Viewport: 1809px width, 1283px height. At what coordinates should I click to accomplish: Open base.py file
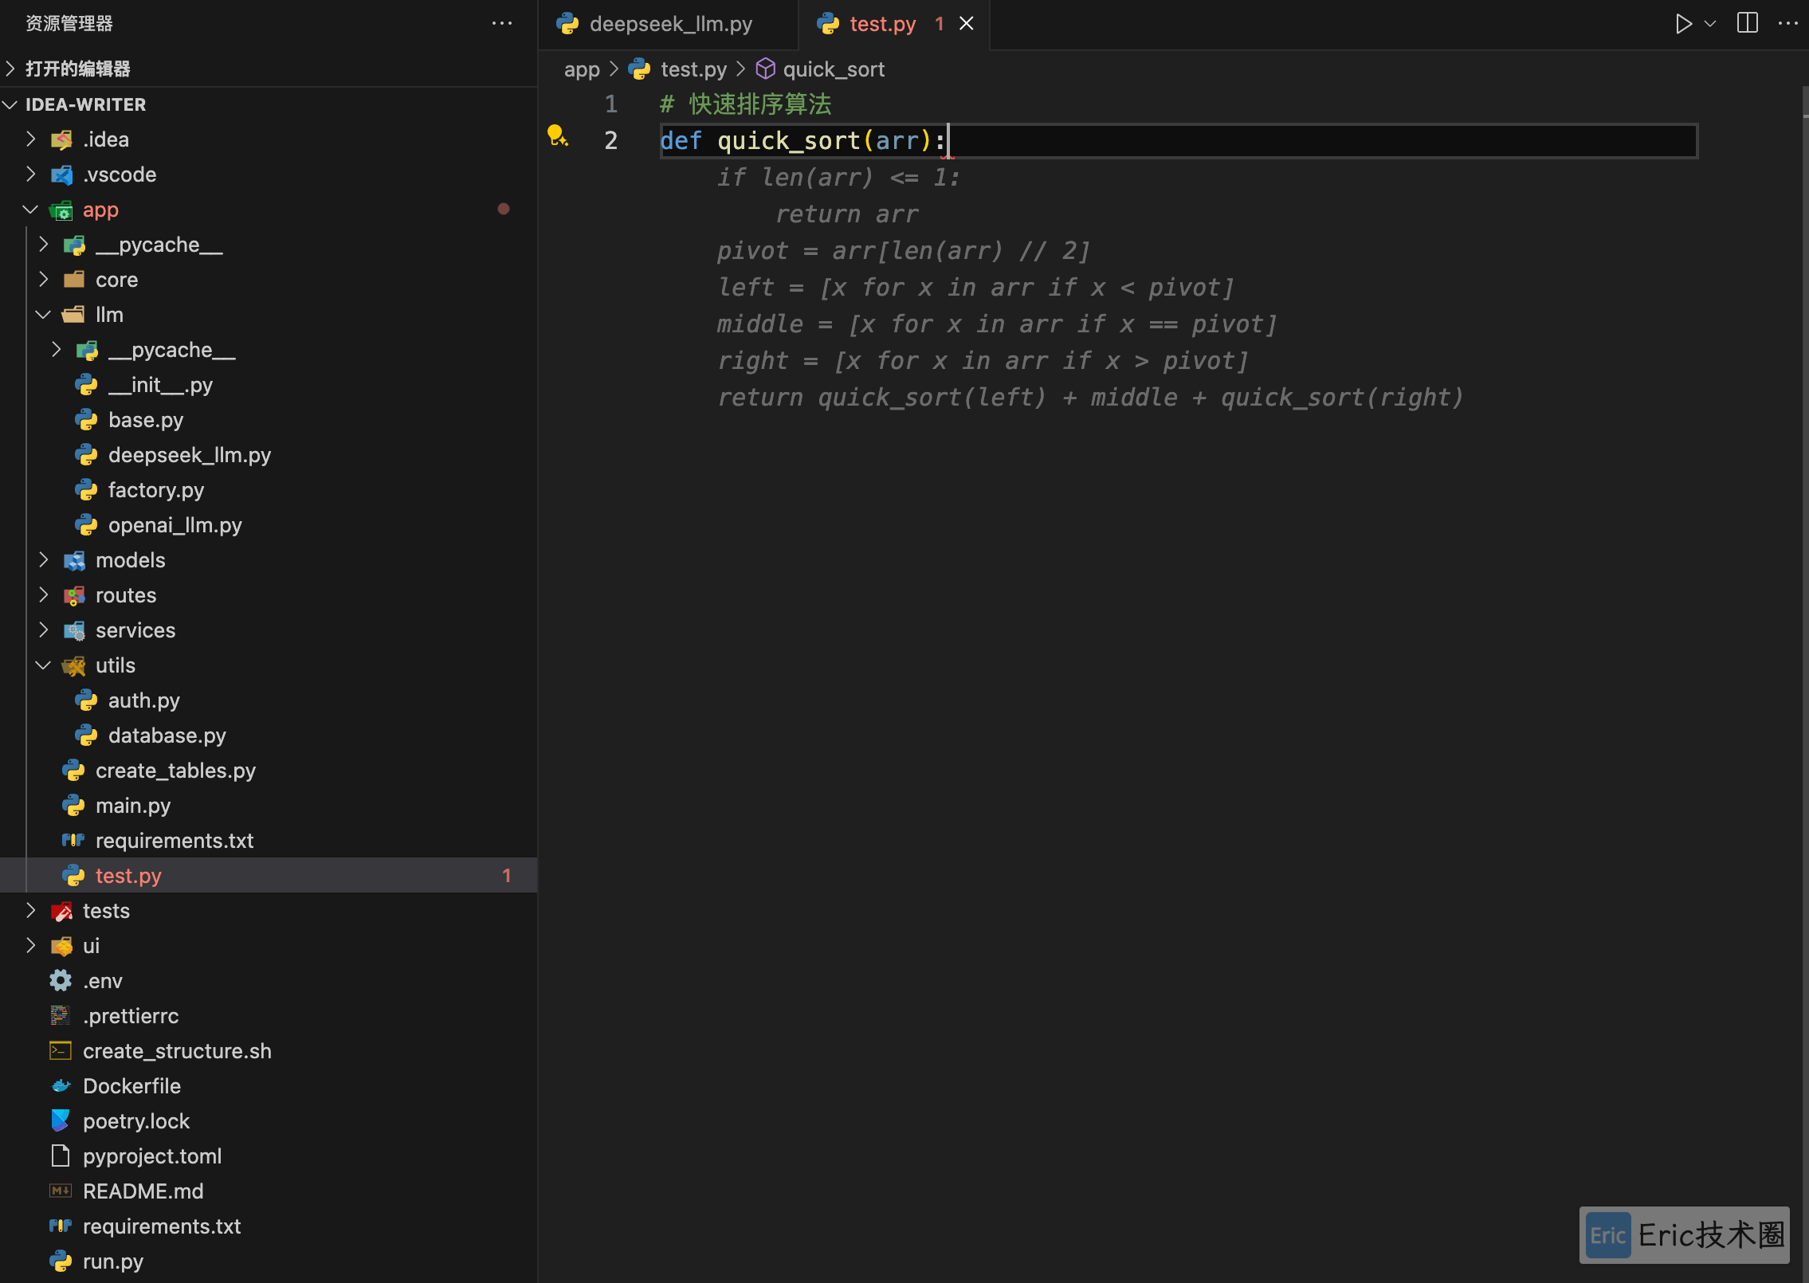pyautogui.click(x=269, y=420)
